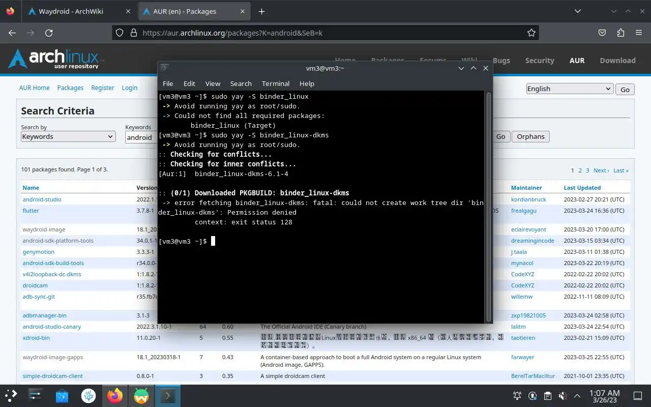Image resolution: width=651 pixels, height=407 pixels.
Task: Sort table by Last Updated column
Action: [x=582, y=188]
